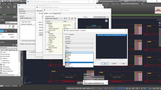Choose Magenta from the color list
Image resolution: width=161 pixels, height=90 pixels.
coord(79,64)
